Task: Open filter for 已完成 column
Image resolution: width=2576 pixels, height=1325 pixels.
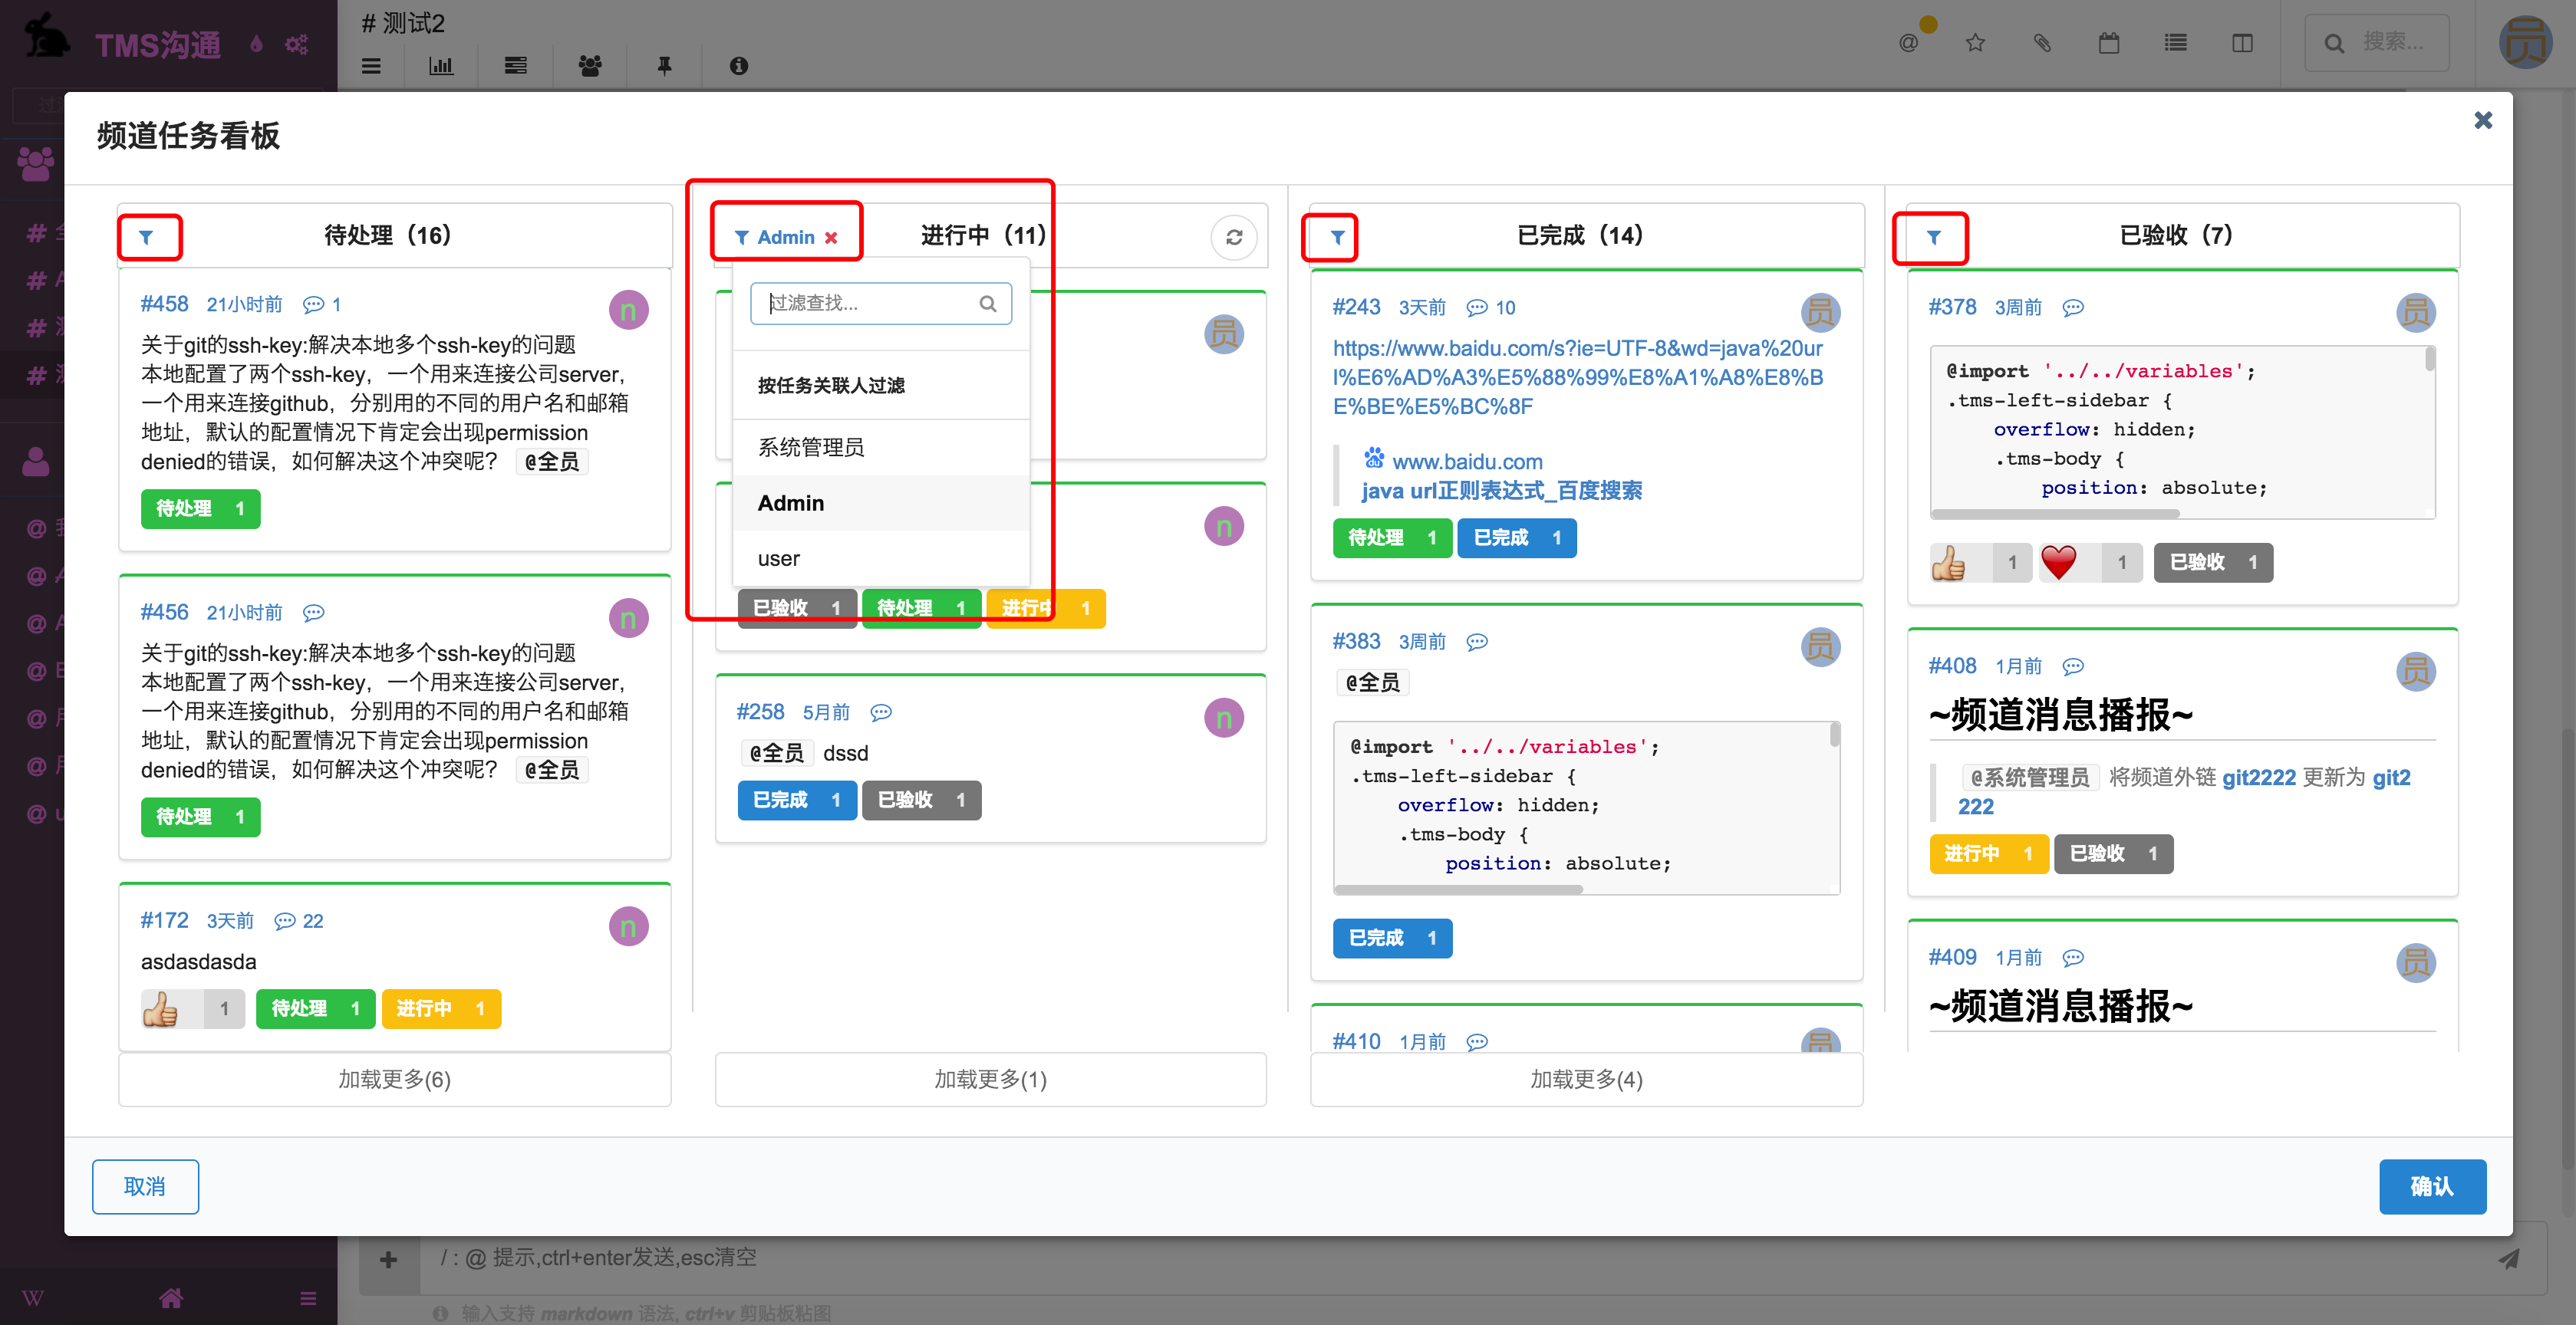Action: [x=1337, y=237]
